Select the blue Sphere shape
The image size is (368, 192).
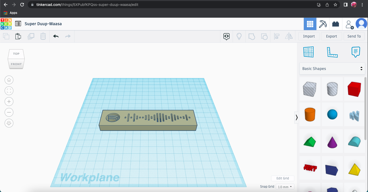click(x=332, y=115)
